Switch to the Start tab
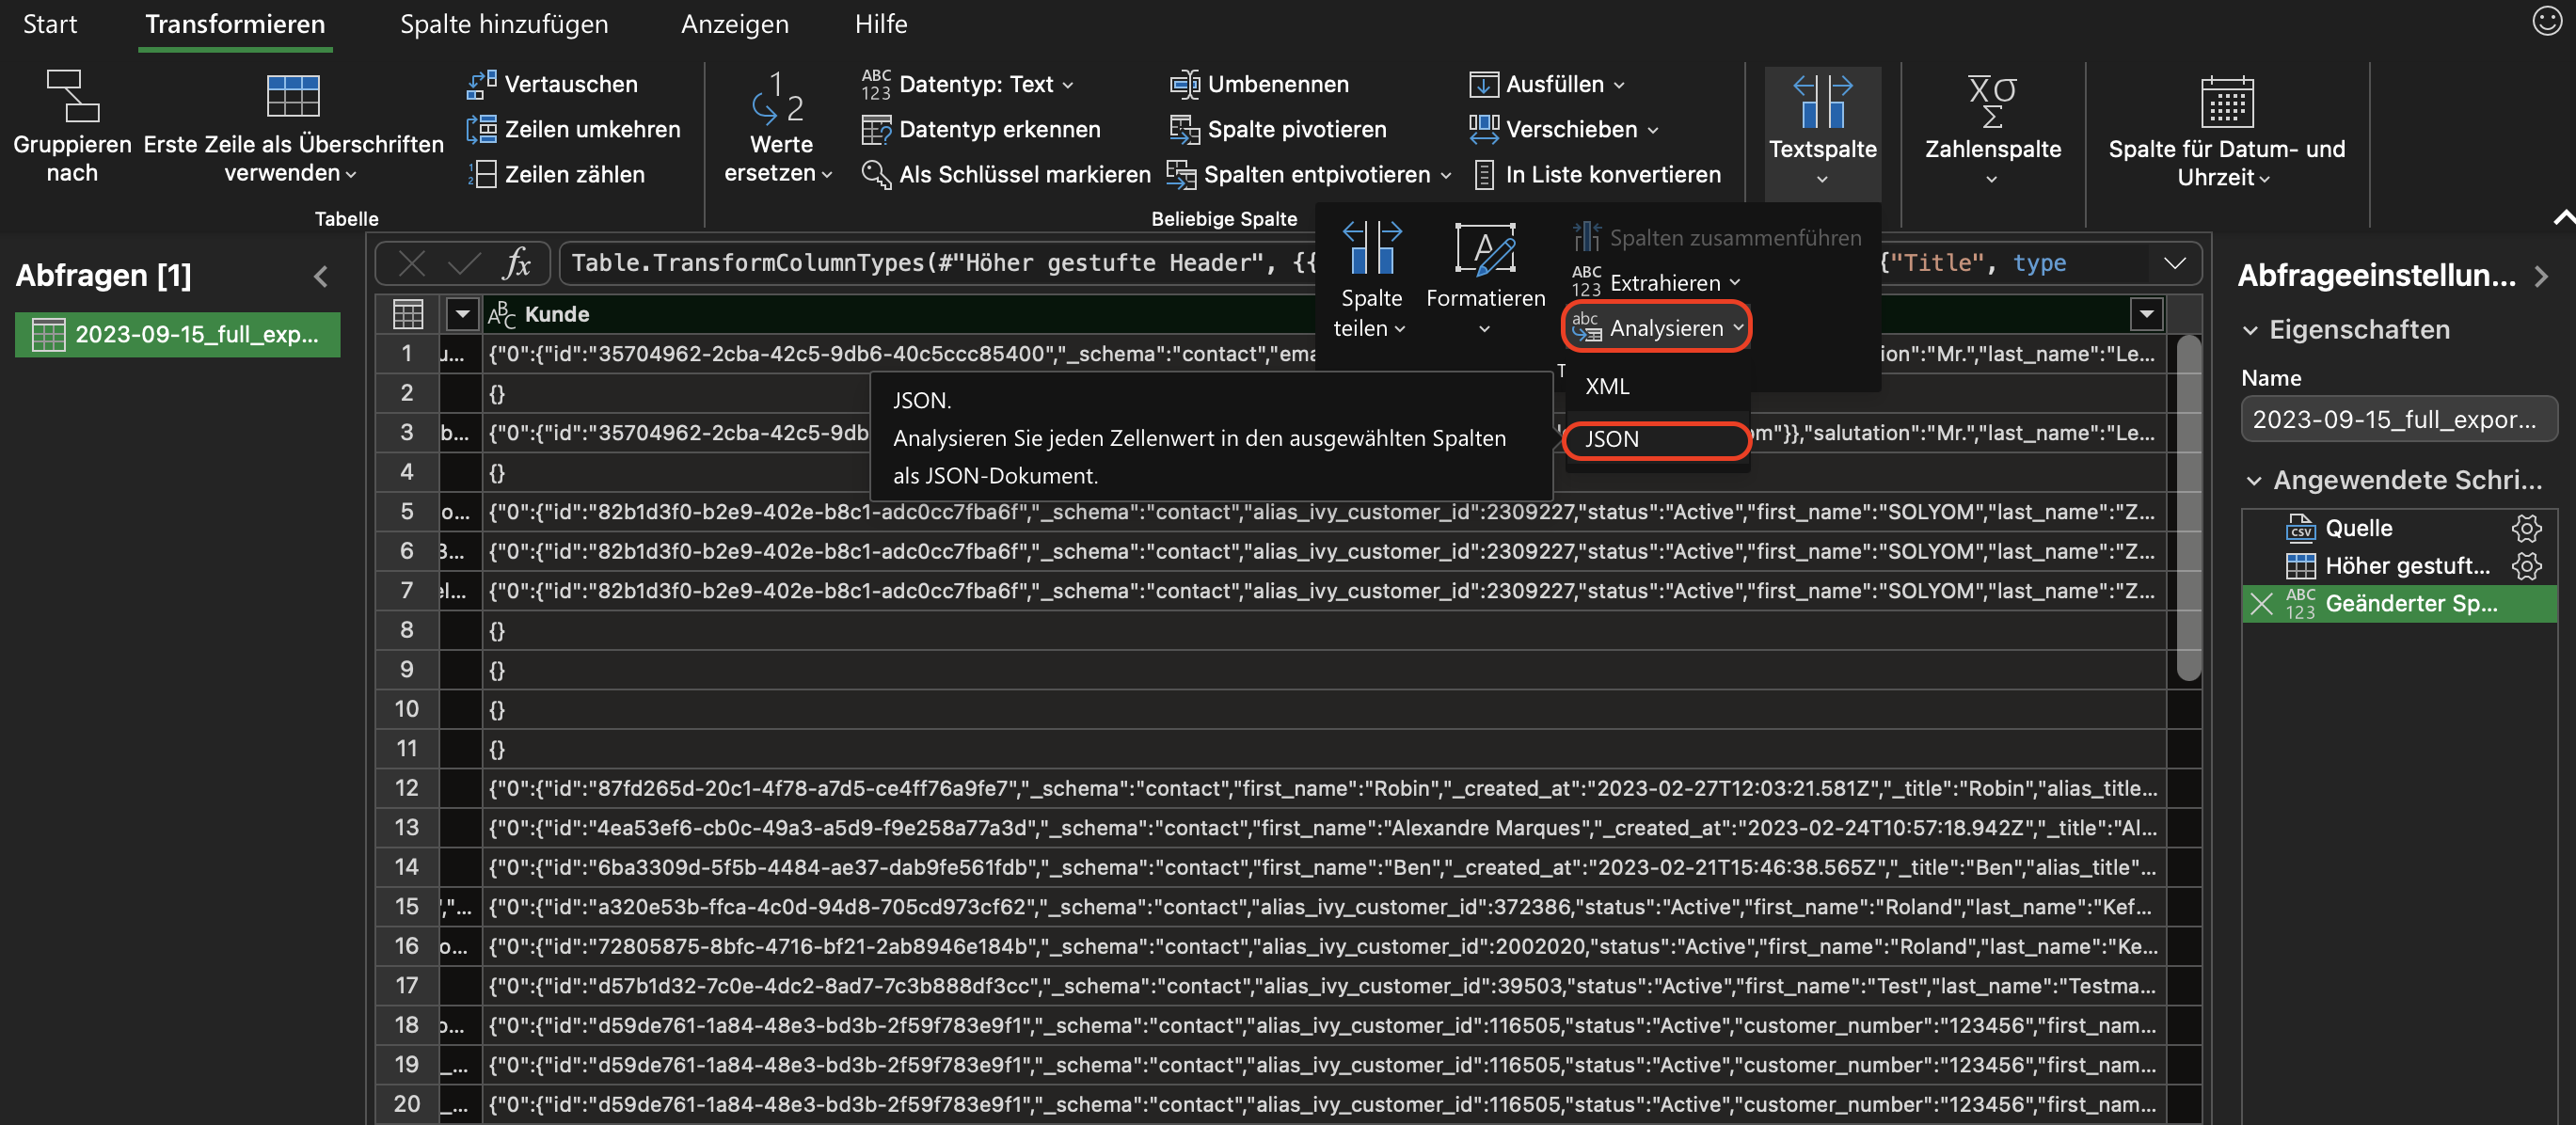The width and height of the screenshot is (2576, 1125). coord(49,24)
